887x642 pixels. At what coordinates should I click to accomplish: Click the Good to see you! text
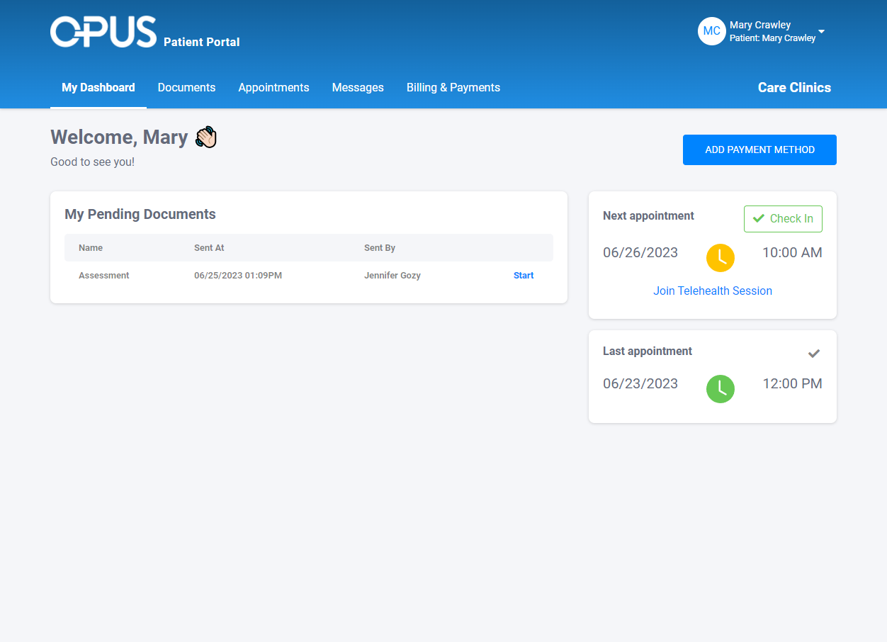pos(92,162)
